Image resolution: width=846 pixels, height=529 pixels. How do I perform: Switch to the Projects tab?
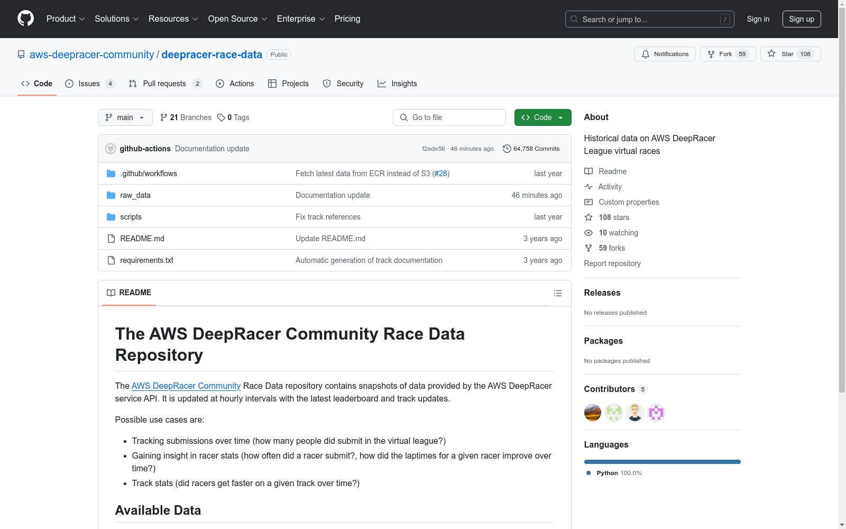click(x=289, y=84)
